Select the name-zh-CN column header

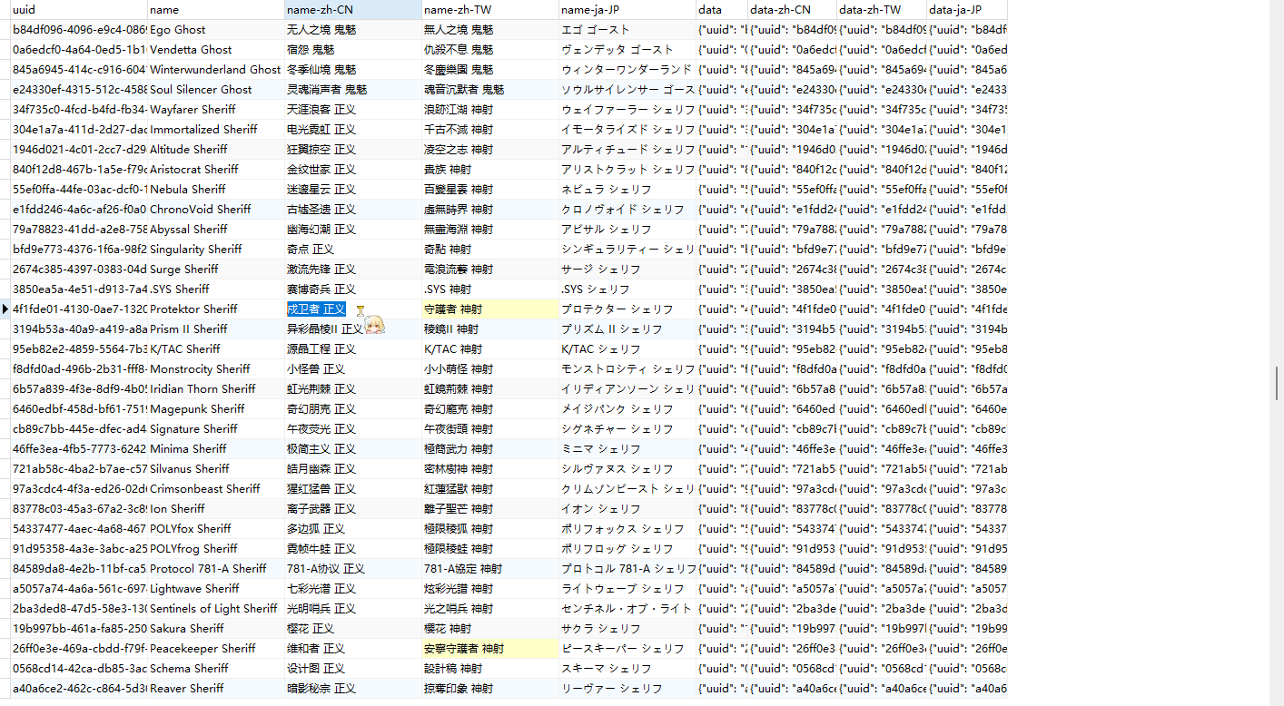point(353,10)
